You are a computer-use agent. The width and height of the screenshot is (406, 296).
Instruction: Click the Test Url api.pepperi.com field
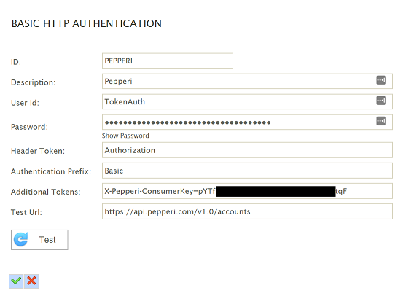point(247,211)
